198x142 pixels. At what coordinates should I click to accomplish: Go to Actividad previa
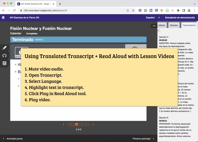12,139
